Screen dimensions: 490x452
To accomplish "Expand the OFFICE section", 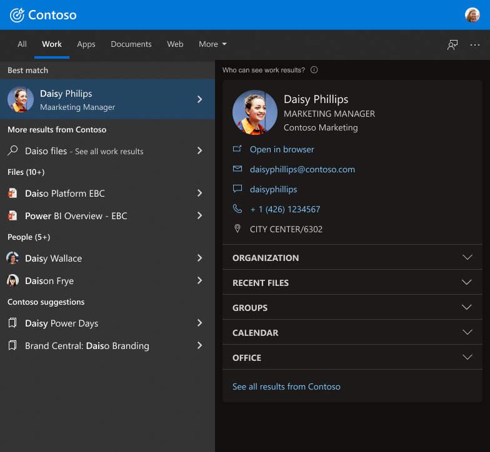I will point(352,357).
